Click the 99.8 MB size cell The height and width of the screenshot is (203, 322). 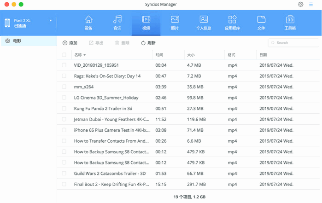pyautogui.click(x=195, y=98)
